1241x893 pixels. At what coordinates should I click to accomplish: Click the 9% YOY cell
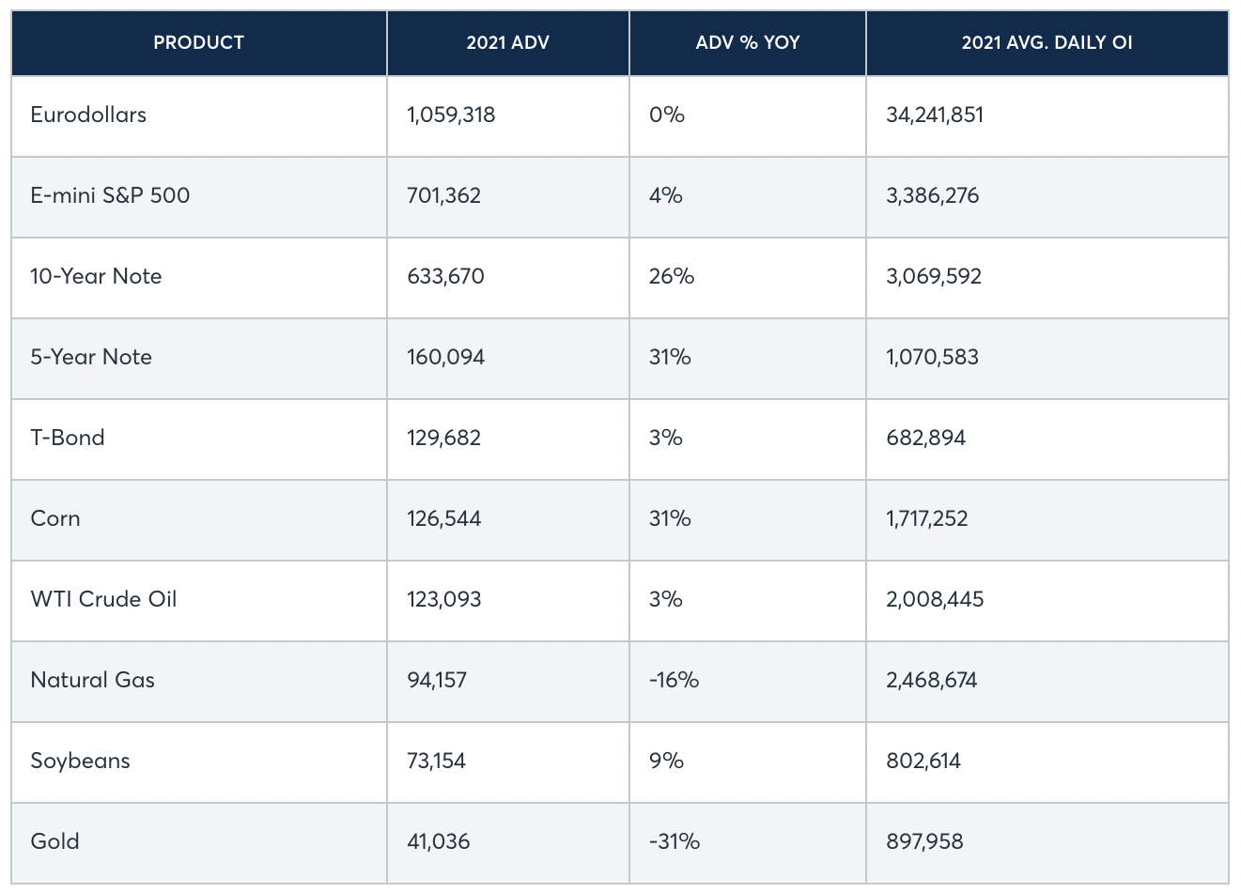[x=748, y=762]
